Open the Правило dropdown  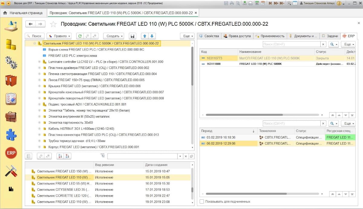tap(59, 36)
